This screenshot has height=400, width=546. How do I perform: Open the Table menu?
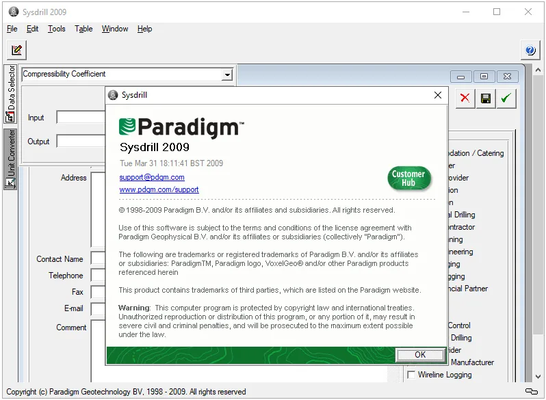coord(83,29)
